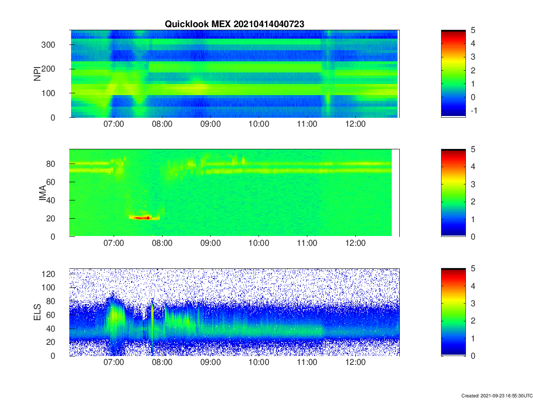This screenshot has width=533, height=400.
Task: Select the ELS y-axis label
Action: click(x=37, y=312)
